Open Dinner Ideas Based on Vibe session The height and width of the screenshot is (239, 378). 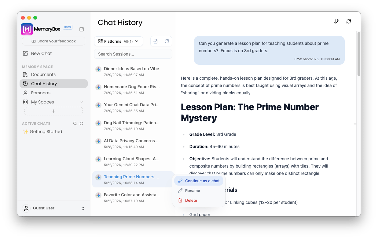tap(133, 71)
